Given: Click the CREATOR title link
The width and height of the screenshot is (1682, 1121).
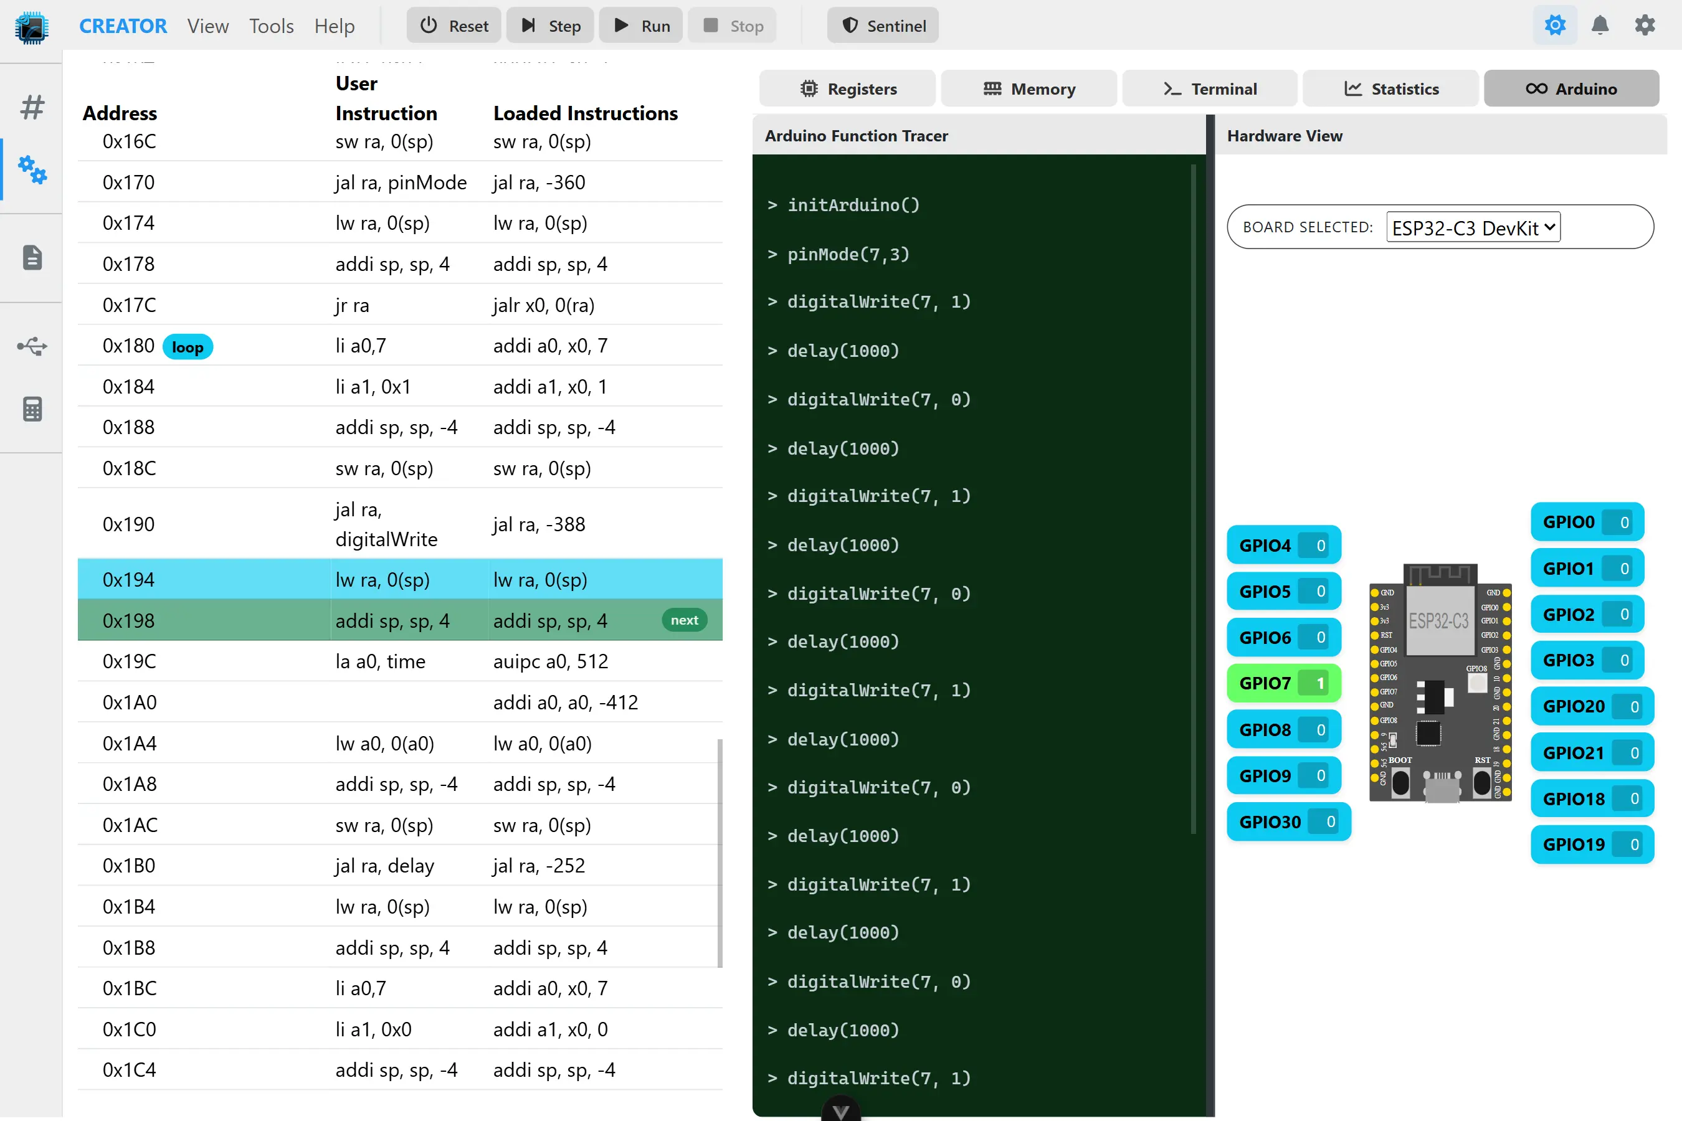Looking at the screenshot, I should (123, 26).
